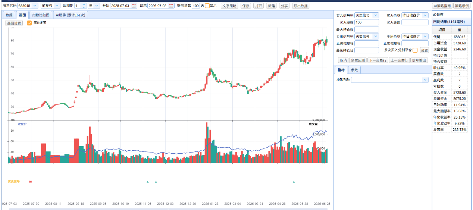Select the 参数 tab
Viewport: 473px width, 210px height.
(x=354, y=70)
